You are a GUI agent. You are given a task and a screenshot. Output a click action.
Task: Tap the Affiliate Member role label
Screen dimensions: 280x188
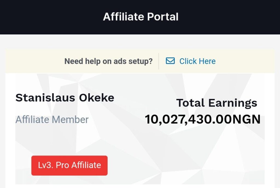[x=52, y=120]
